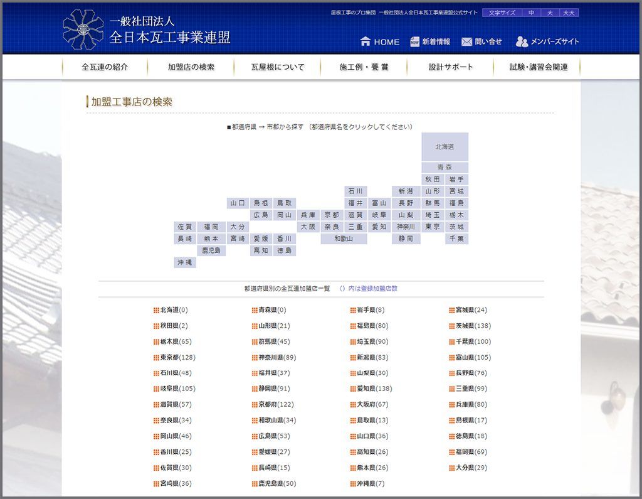Viewport: 642px width, 499px height.
Task: Open the 広島県(53) link
Action: tap(274, 436)
